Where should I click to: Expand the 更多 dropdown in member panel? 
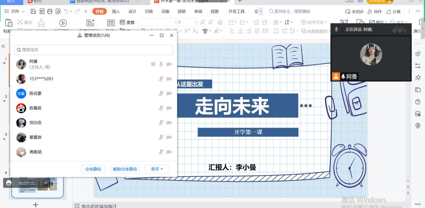coord(157,169)
